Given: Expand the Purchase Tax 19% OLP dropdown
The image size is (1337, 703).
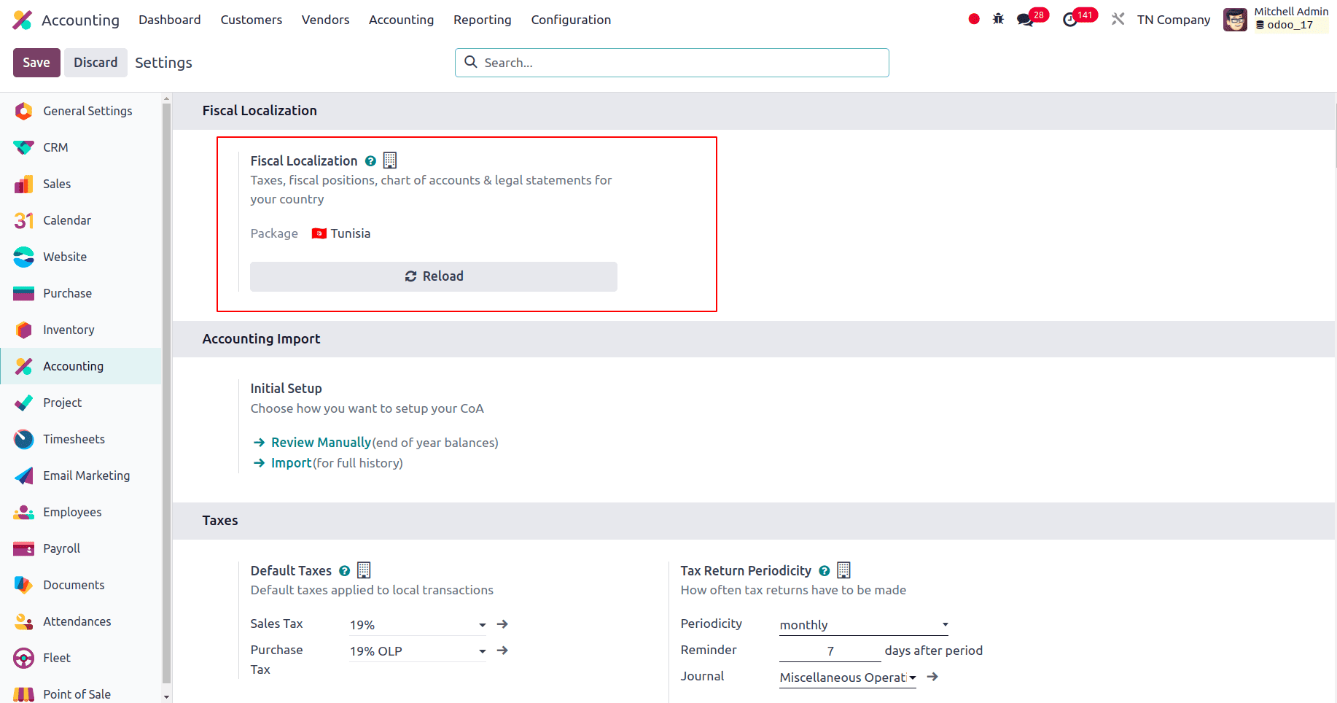Looking at the screenshot, I should [x=482, y=651].
